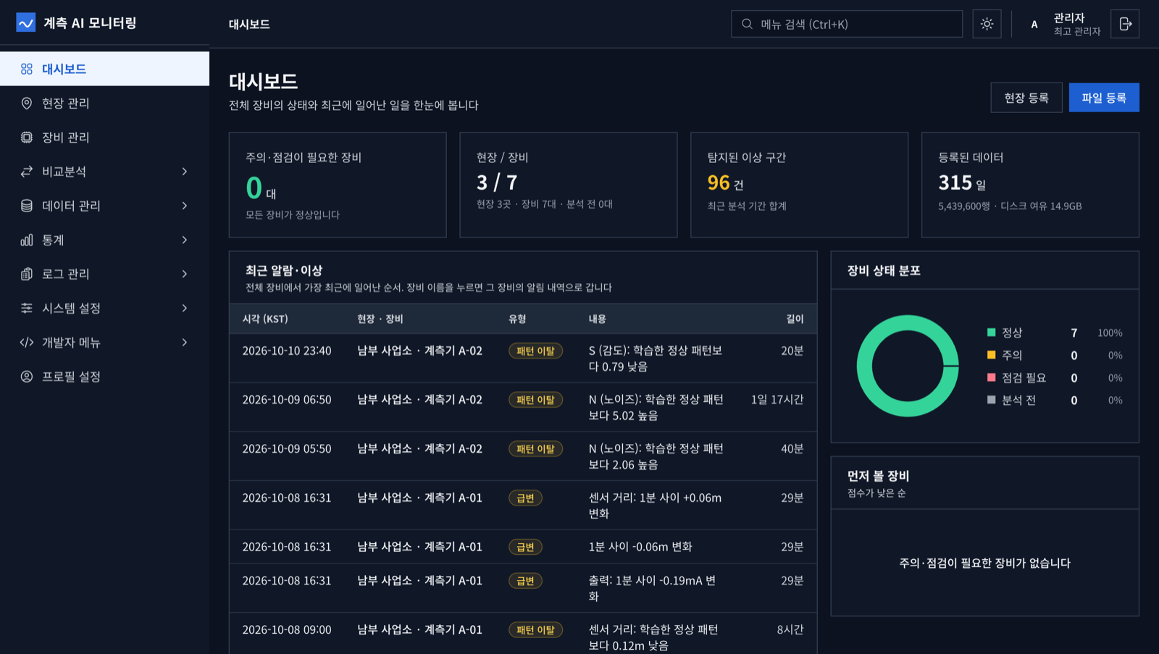
Task: Expand the 데이터 관리 submenu chevron
Action: [x=185, y=206]
